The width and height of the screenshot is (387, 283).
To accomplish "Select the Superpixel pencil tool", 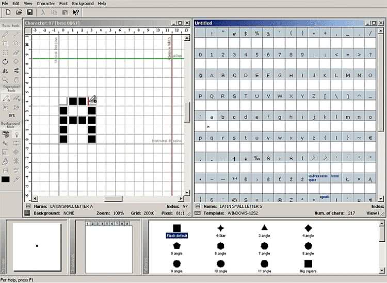I will click(x=6, y=99).
